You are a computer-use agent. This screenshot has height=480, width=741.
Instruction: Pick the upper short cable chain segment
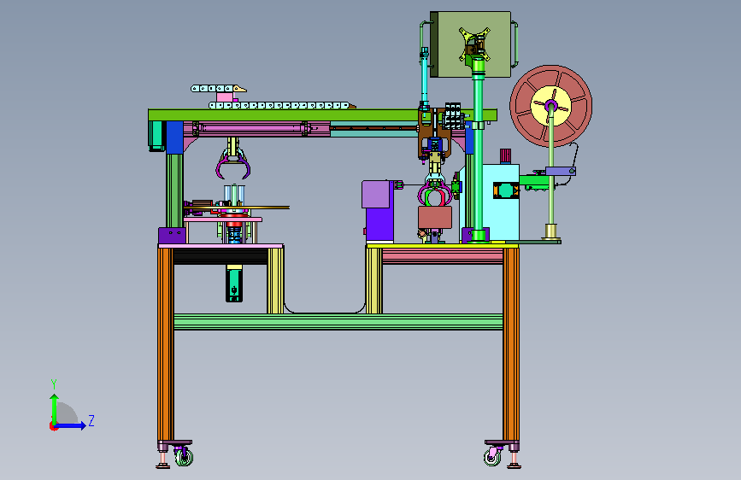click(218, 88)
